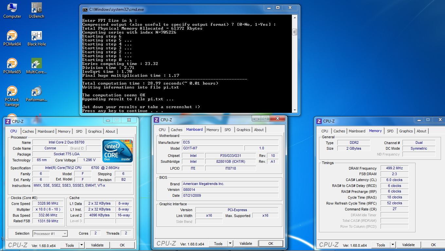Click the CAS# Latency value 6.0 clocks
The image size is (445, 251).
pyautogui.click(x=394, y=180)
